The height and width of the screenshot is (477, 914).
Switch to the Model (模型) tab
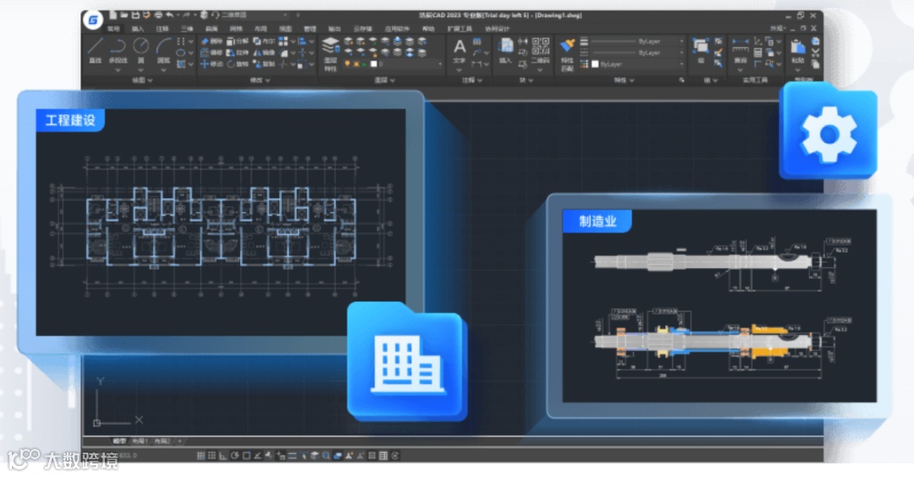point(119,441)
